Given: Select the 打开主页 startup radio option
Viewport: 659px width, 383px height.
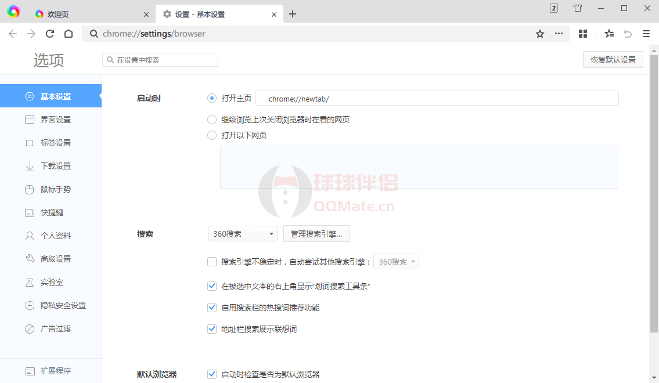Looking at the screenshot, I should click(211, 98).
